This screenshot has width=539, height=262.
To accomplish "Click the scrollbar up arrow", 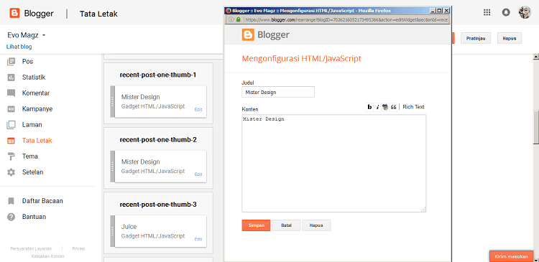I will [535, 57].
